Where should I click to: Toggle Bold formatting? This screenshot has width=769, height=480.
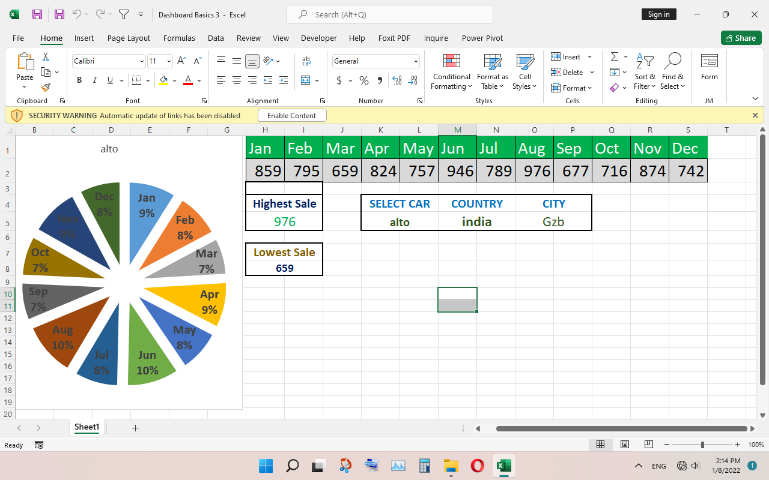79,80
